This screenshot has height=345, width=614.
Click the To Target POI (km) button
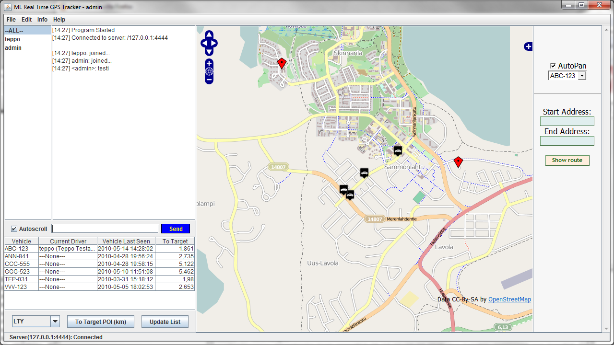tap(101, 322)
